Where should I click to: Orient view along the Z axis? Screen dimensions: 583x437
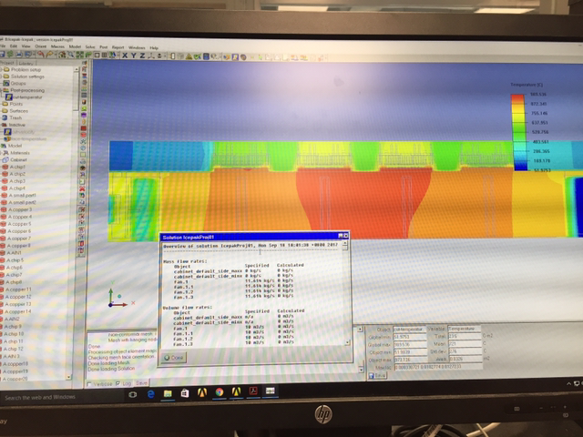click(142, 56)
